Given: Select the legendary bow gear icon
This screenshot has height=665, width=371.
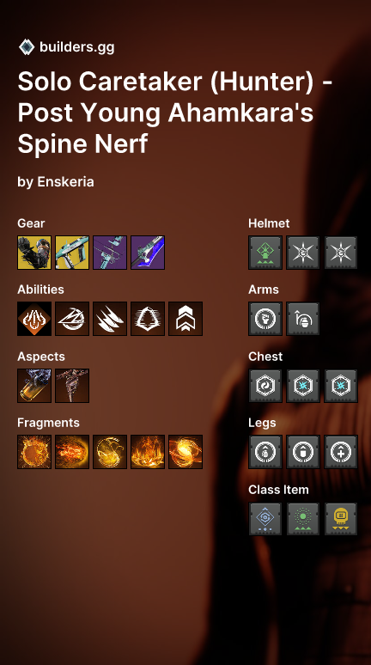Looking at the screenshot, I should coord(110,253).
